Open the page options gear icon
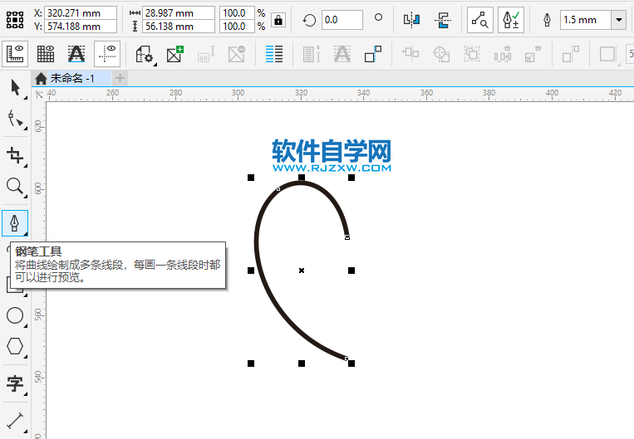 click(145, 54)
